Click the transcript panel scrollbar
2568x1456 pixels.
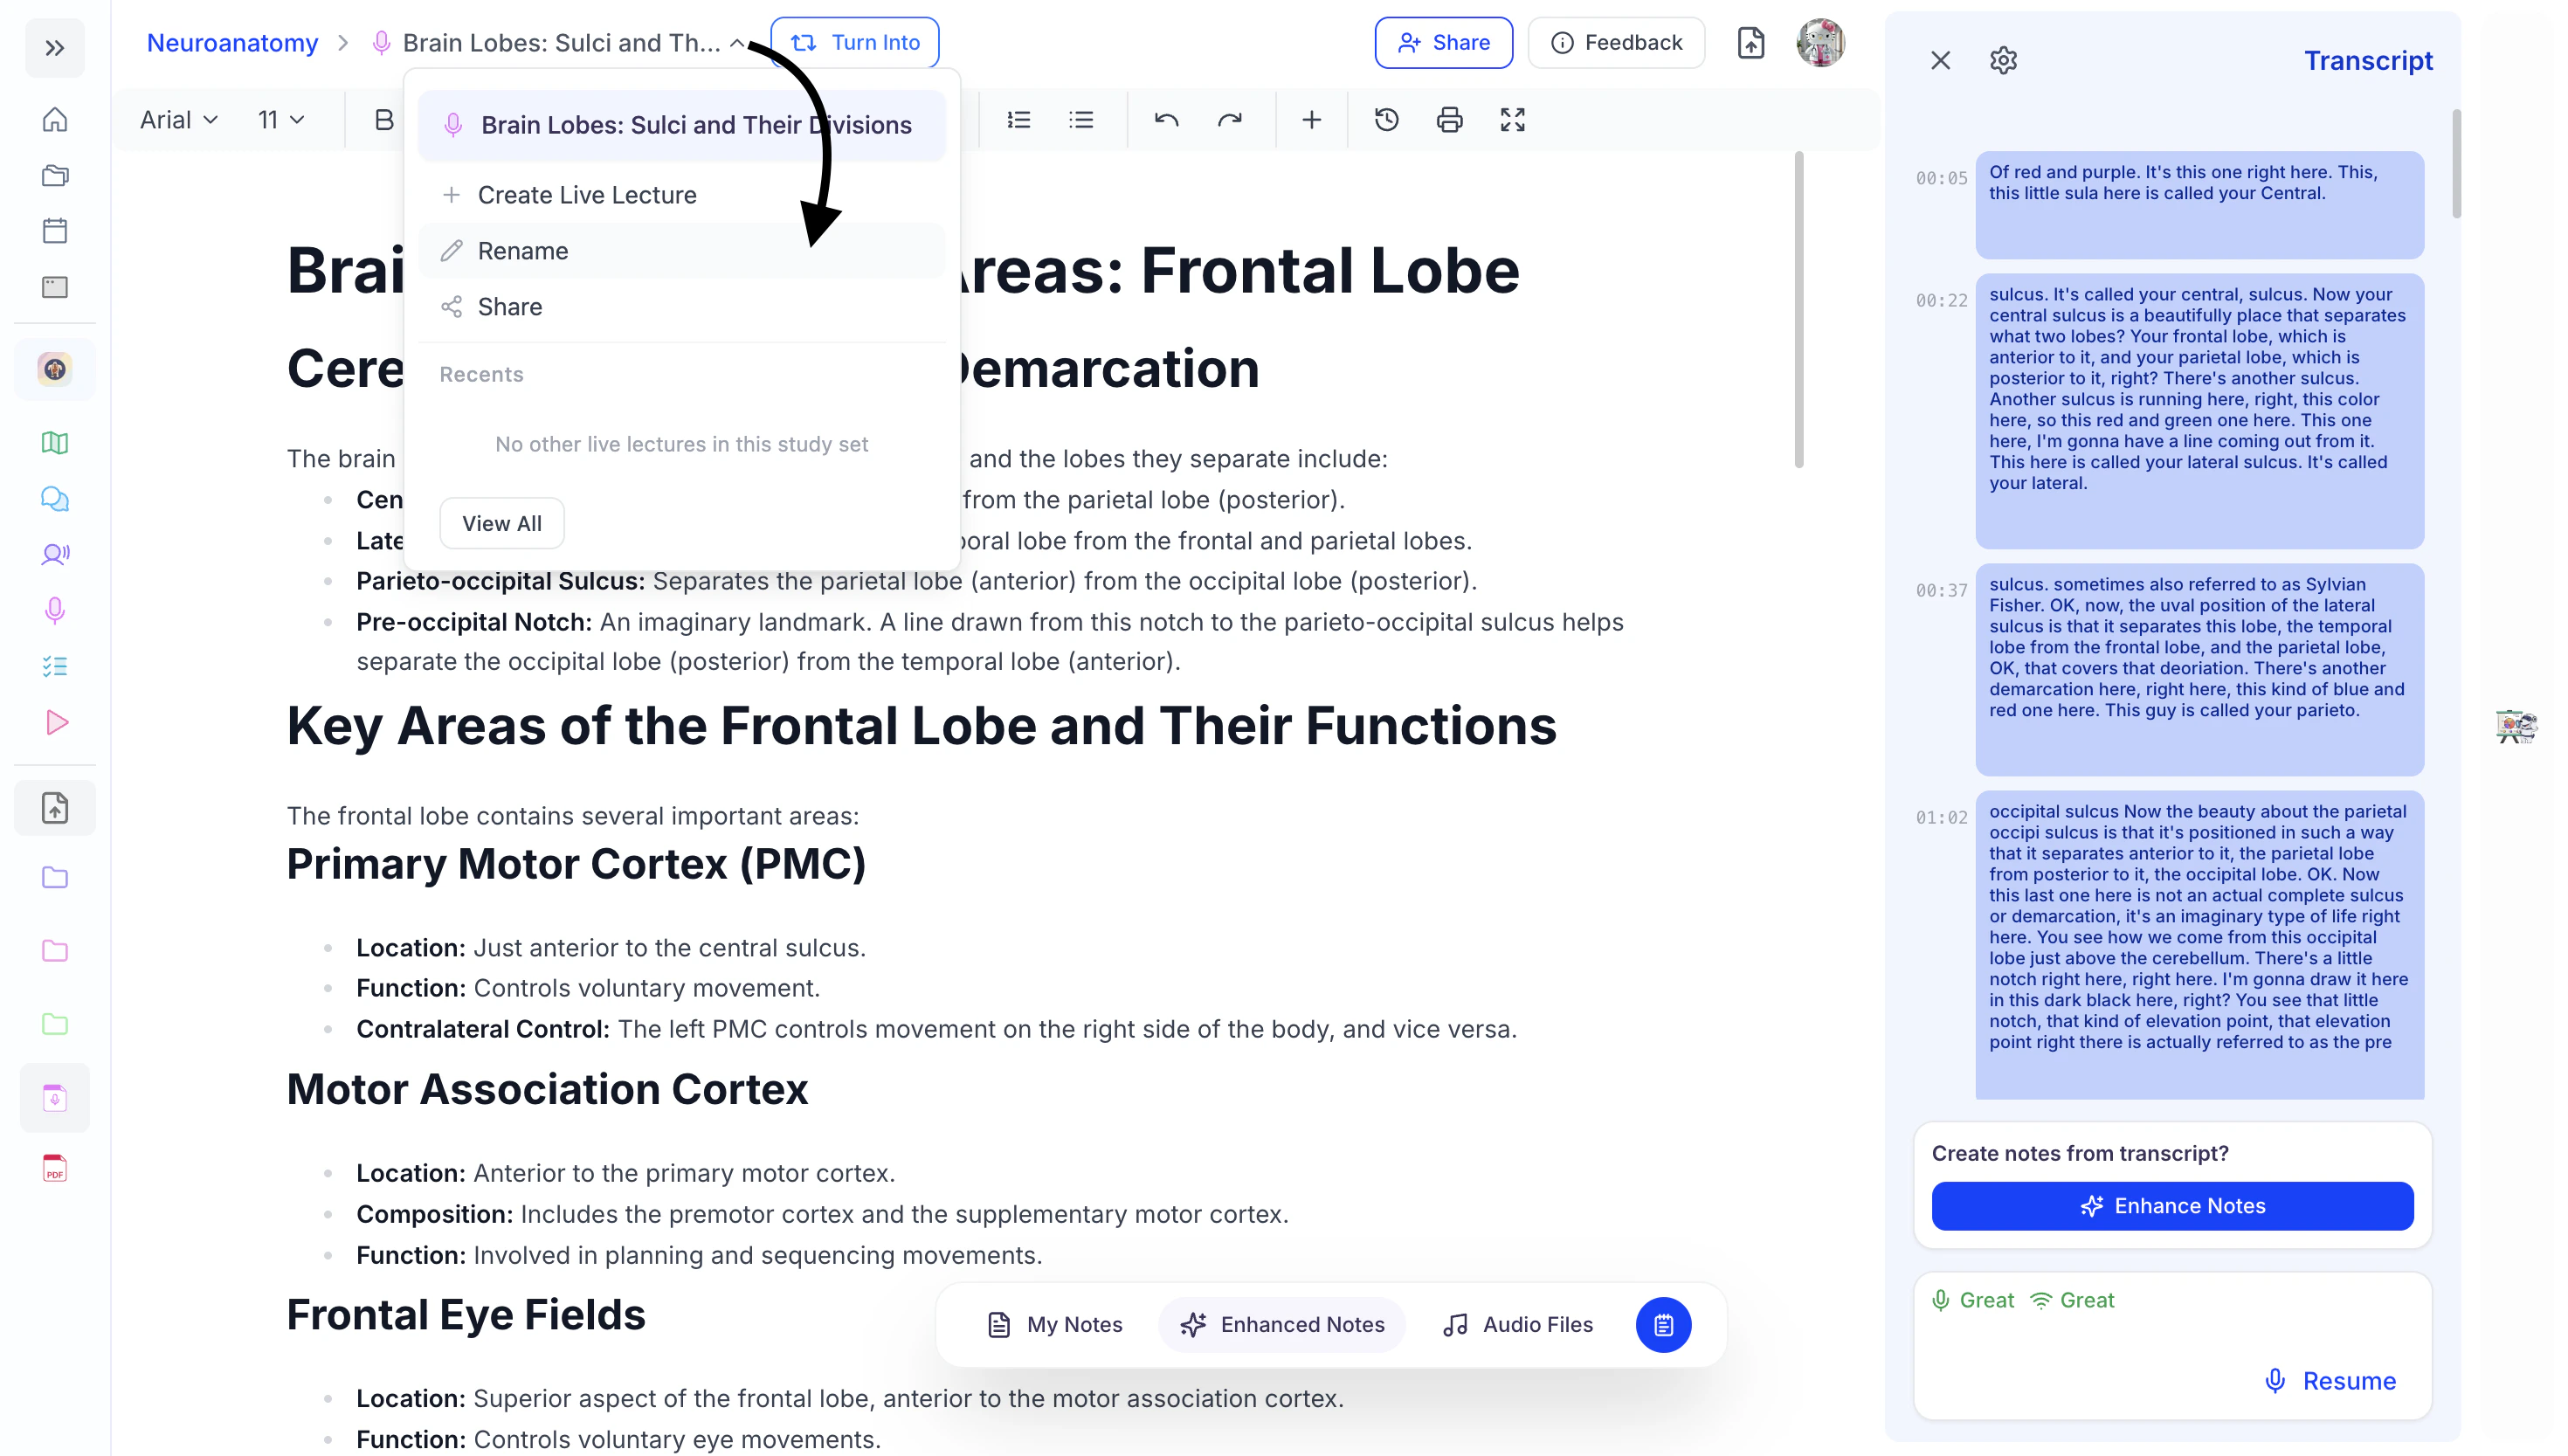(2456, 165)
